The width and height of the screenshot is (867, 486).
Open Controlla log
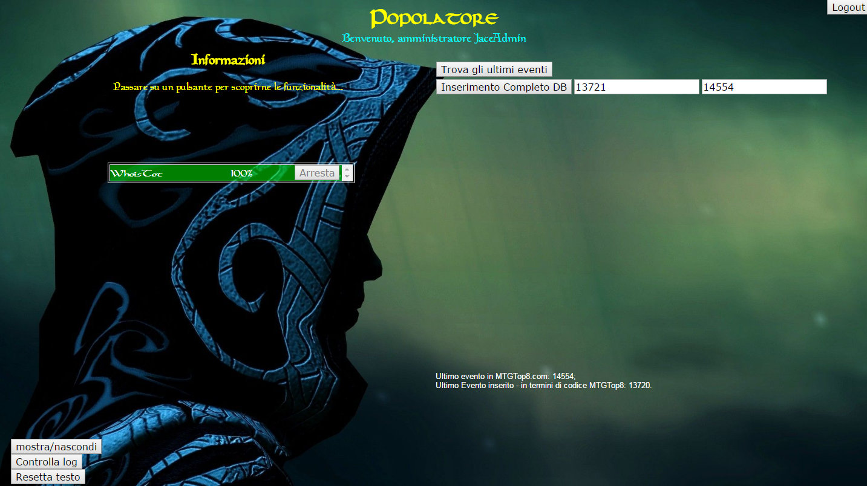(47, 462)
